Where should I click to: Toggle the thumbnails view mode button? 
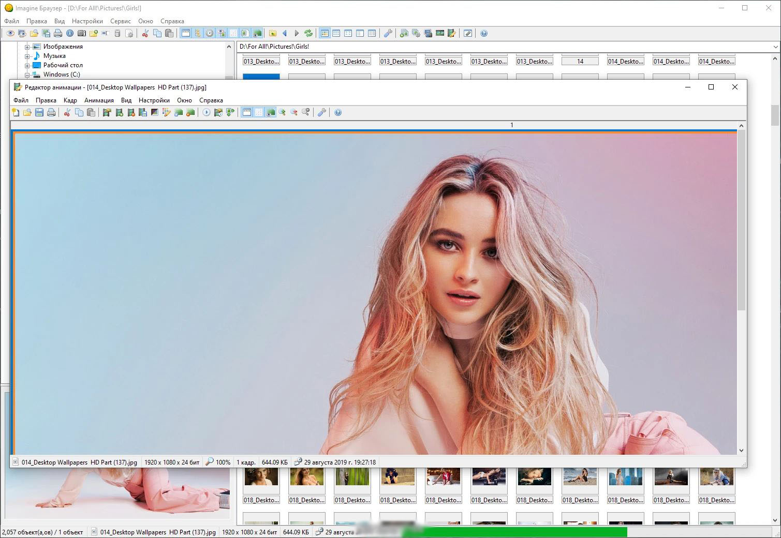click(x=325, y=33)
